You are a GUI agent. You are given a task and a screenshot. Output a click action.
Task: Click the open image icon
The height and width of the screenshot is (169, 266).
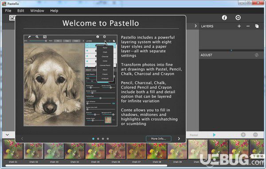click(x=12, y=18)
